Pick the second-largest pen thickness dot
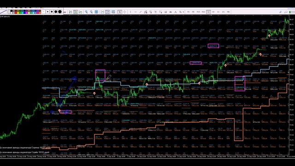Viewport: 295px width, 166px height. [56, 12]
